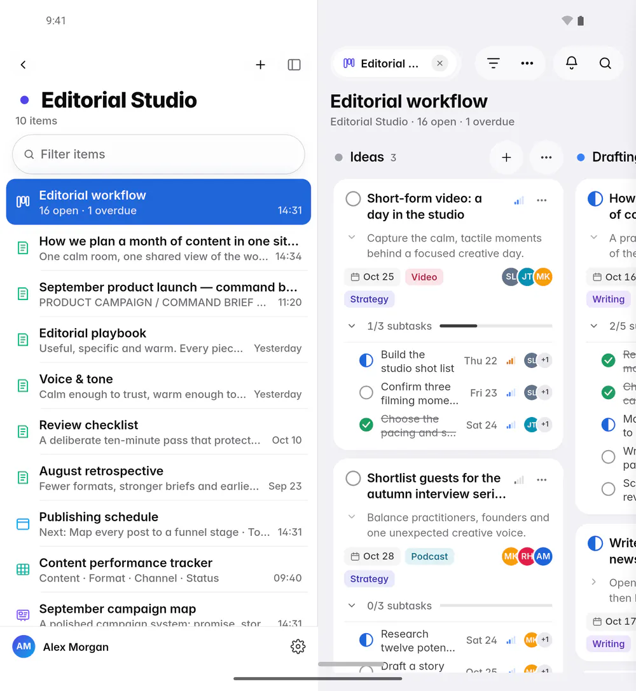Toggle status of Research twelve potential subtask
The width and height of the screenshot is (636, 691).
[x=366, y=640]
